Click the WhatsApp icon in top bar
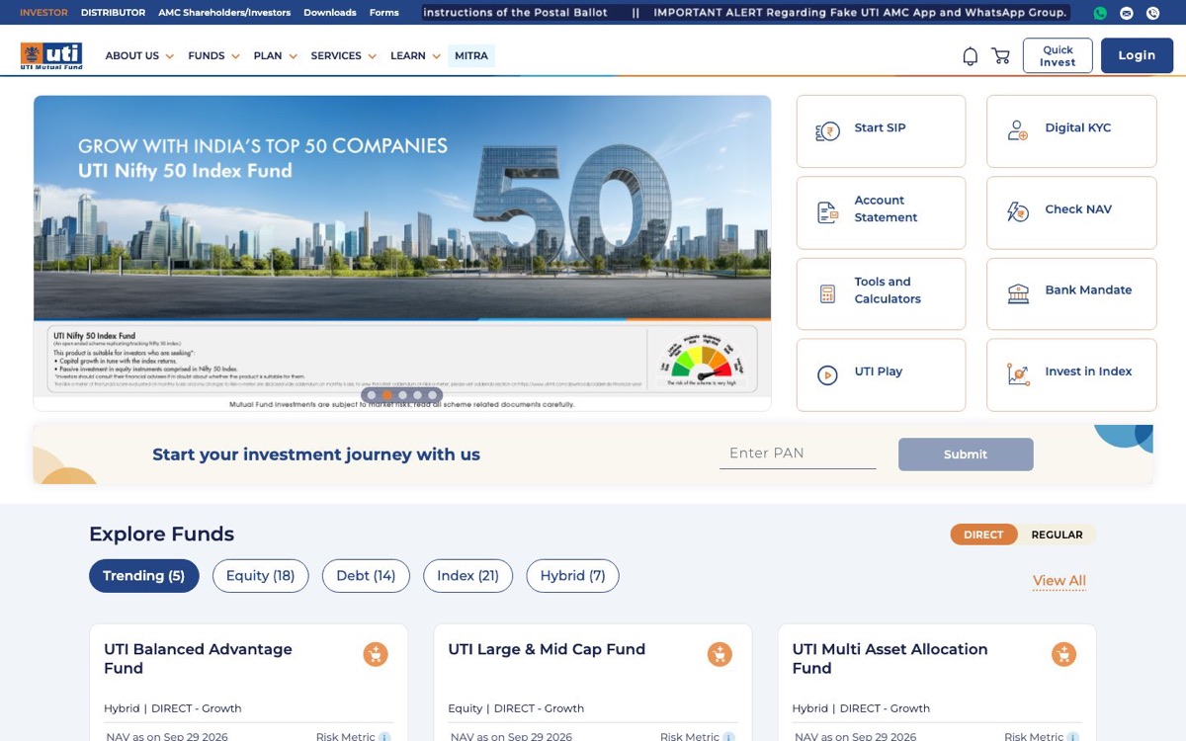Screen dimensions: 1186x741 coord(1101,13)
